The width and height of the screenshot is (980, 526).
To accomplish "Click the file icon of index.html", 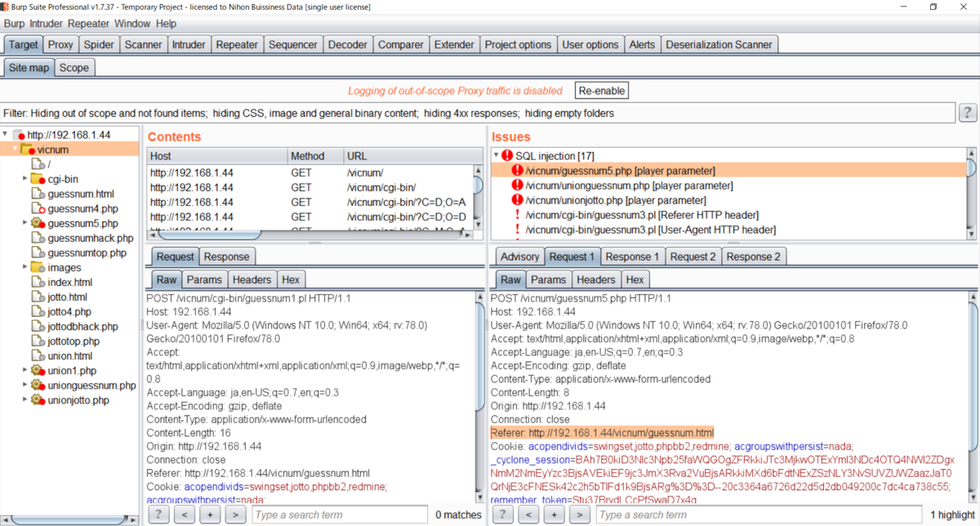I will pyautogui.click(x=38, y=282).
